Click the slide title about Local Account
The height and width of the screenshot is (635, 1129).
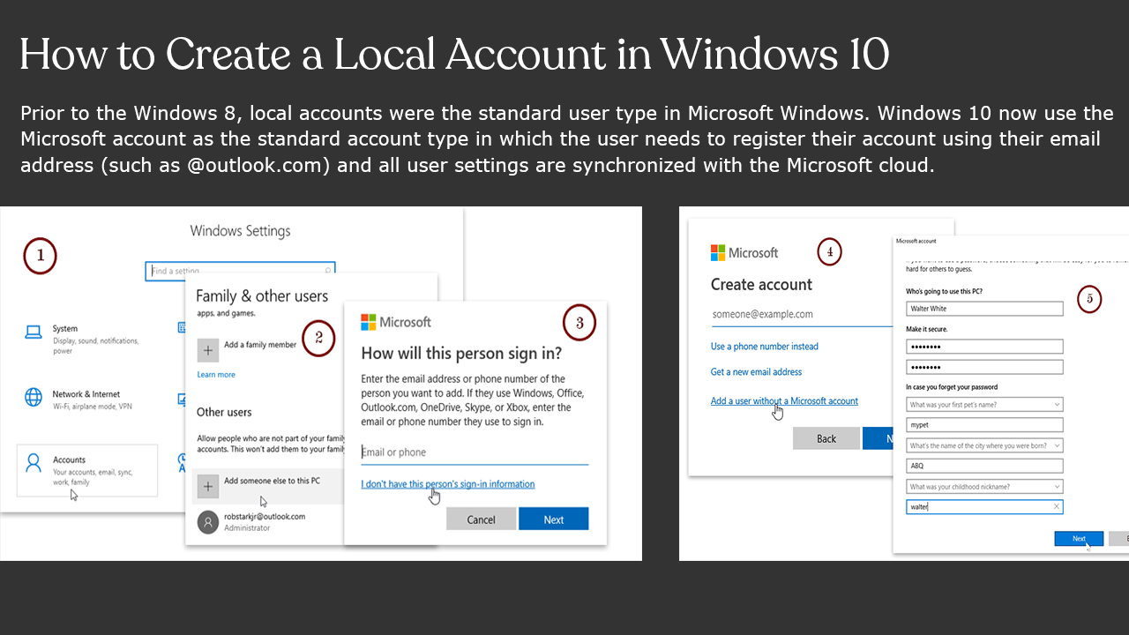[454, 55]
